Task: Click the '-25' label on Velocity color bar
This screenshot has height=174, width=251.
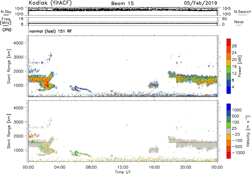Action: point(236,134)
